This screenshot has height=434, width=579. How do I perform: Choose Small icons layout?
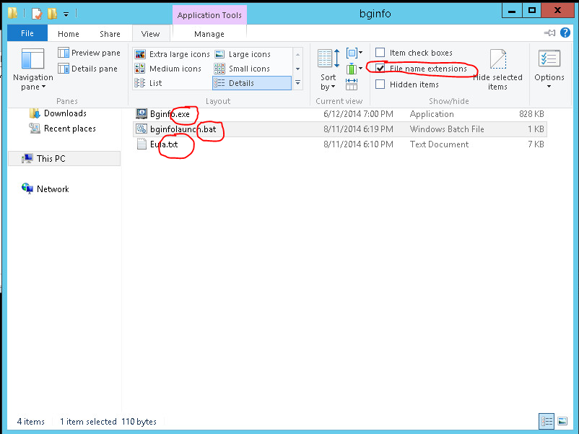(x=243, y=69)
